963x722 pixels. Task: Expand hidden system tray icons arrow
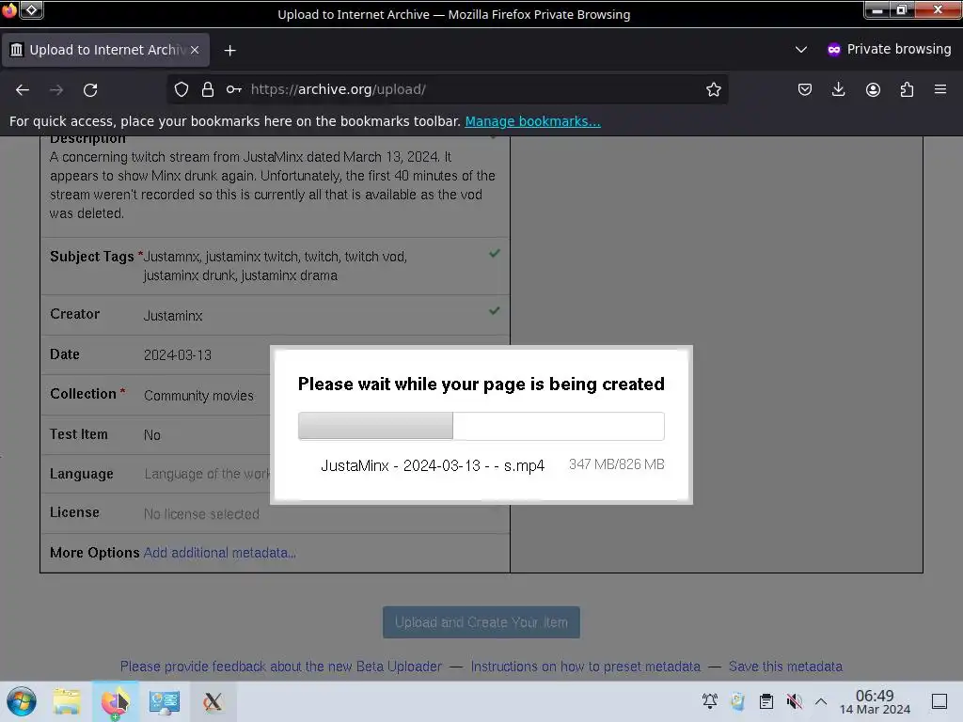pos(821,701)
